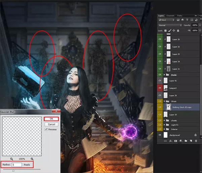
Task: Create new layer icon
Action: [191, 141]
